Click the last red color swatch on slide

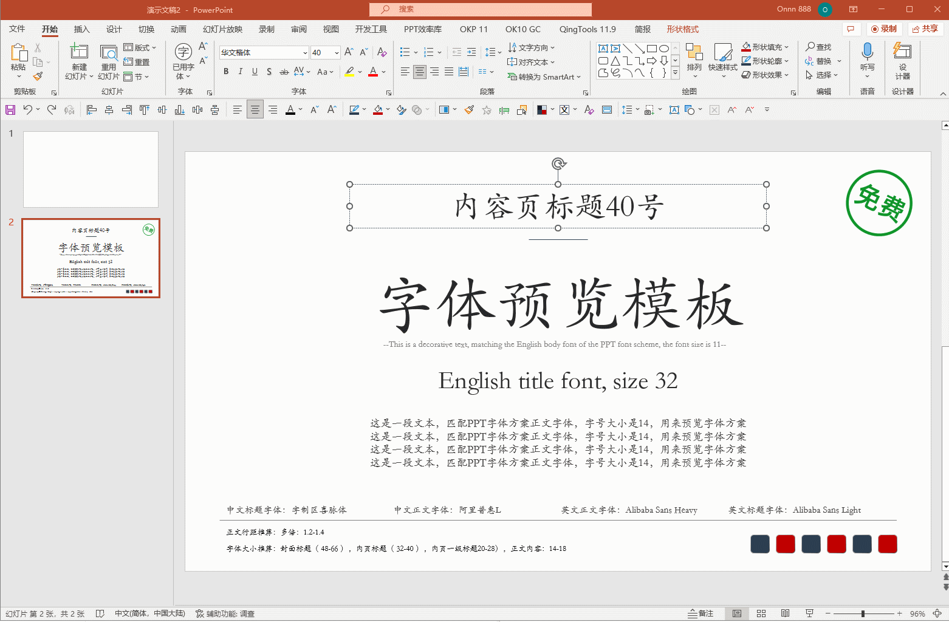[x=888, y=544]
